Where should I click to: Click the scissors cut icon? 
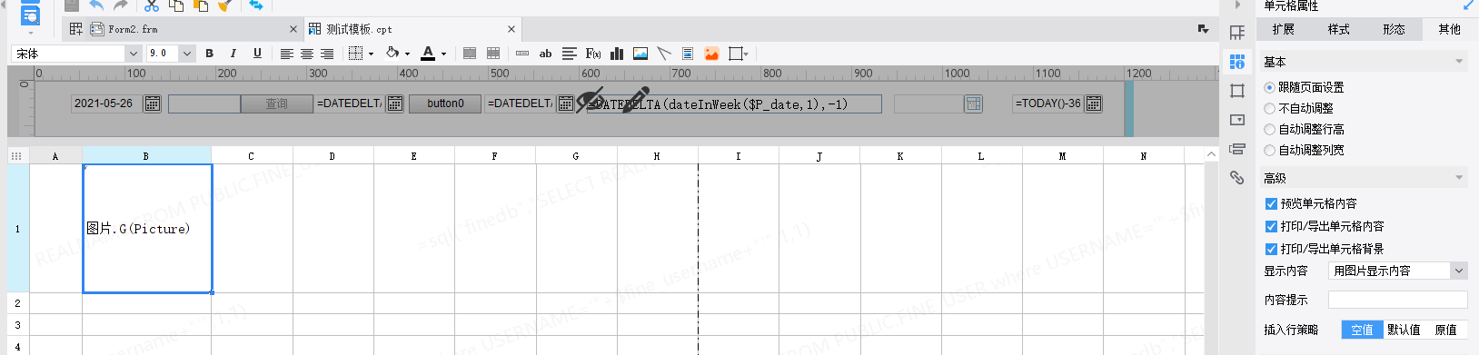(x=152, y=5)
